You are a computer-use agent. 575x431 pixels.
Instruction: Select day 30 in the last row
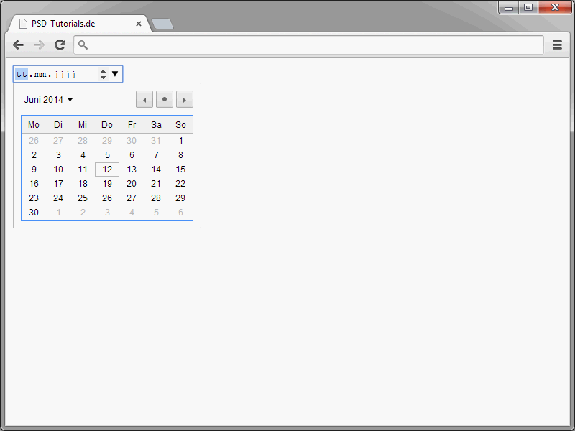(x=34, y=213)
